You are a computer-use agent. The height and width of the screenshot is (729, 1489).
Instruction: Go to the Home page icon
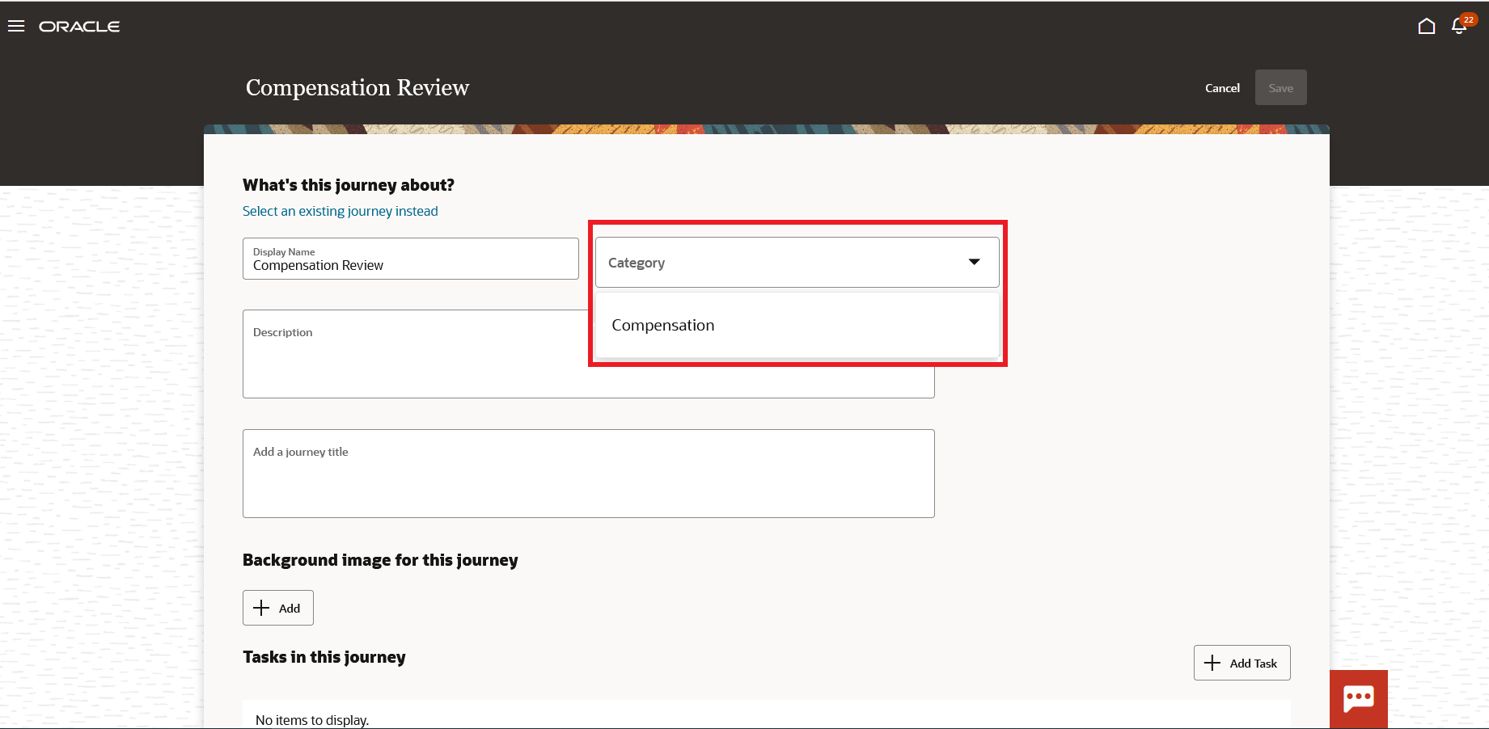tap(1426, 27)
